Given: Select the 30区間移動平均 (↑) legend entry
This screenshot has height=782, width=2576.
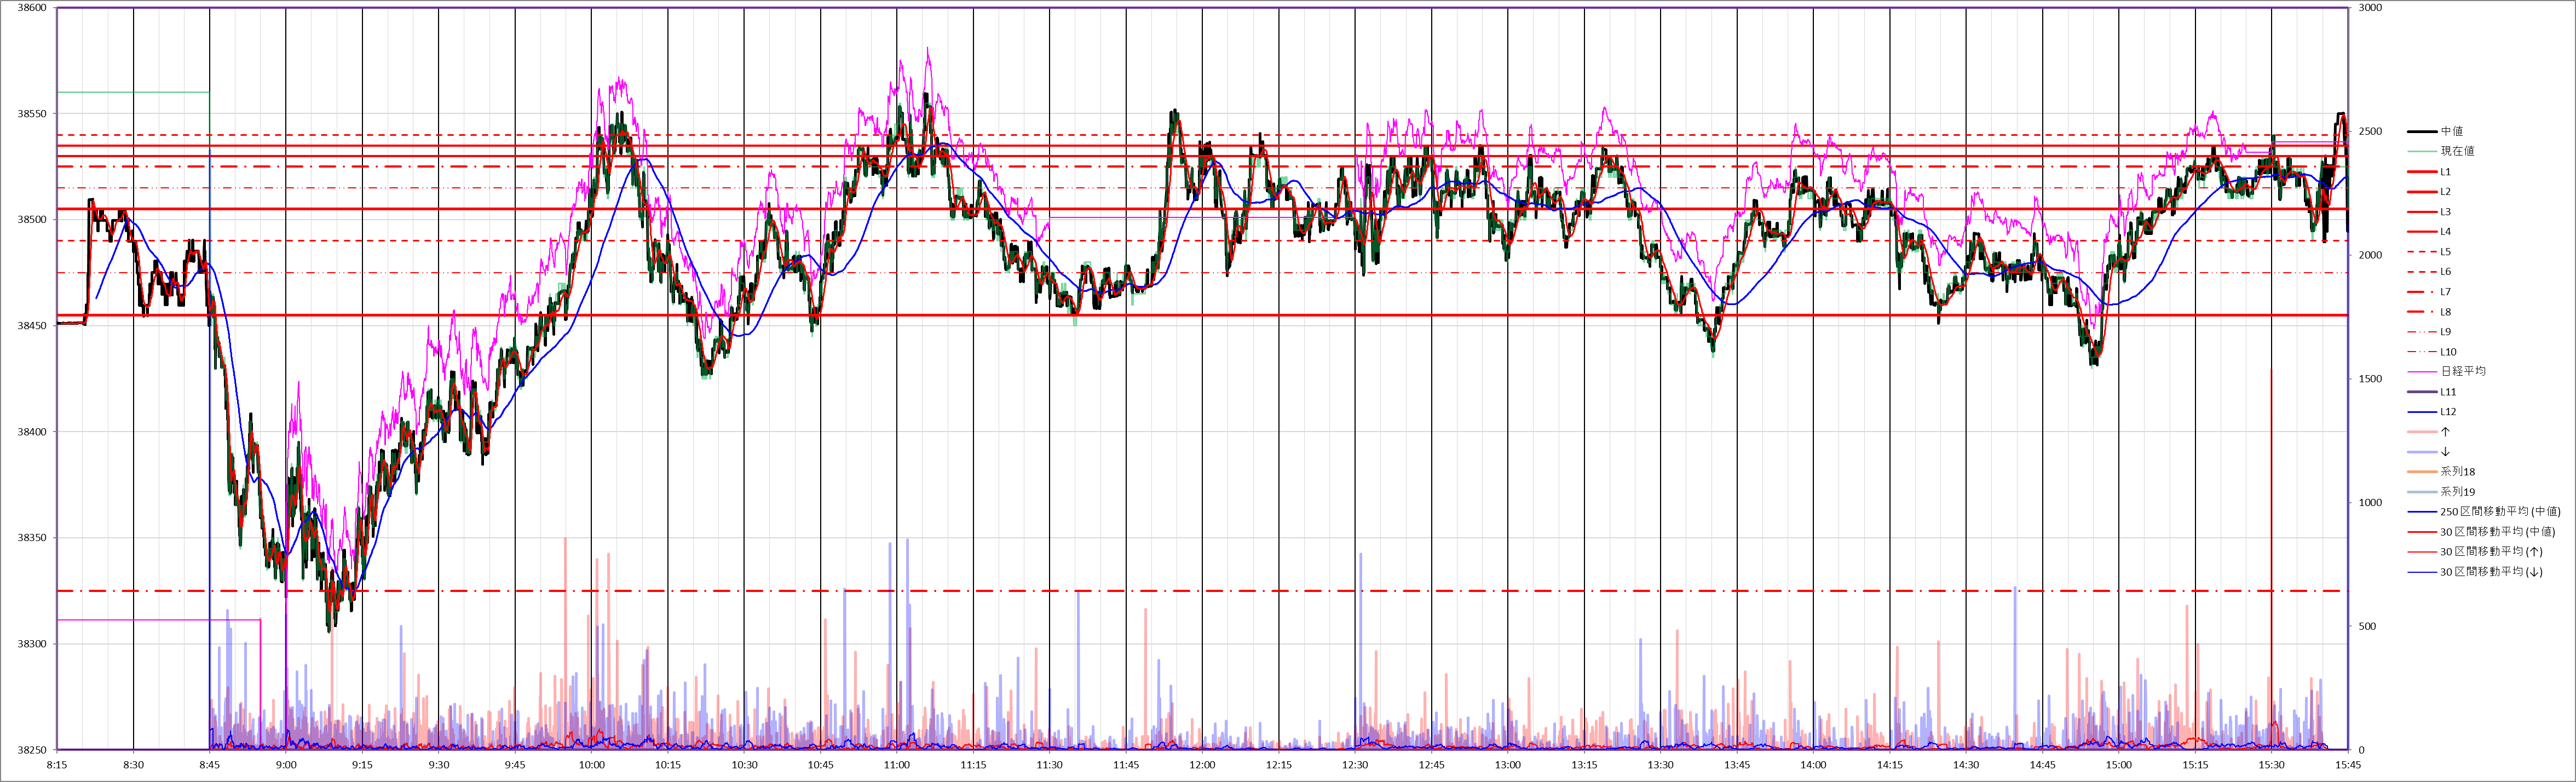Looking at the screenshot, I should (2475, 552).
